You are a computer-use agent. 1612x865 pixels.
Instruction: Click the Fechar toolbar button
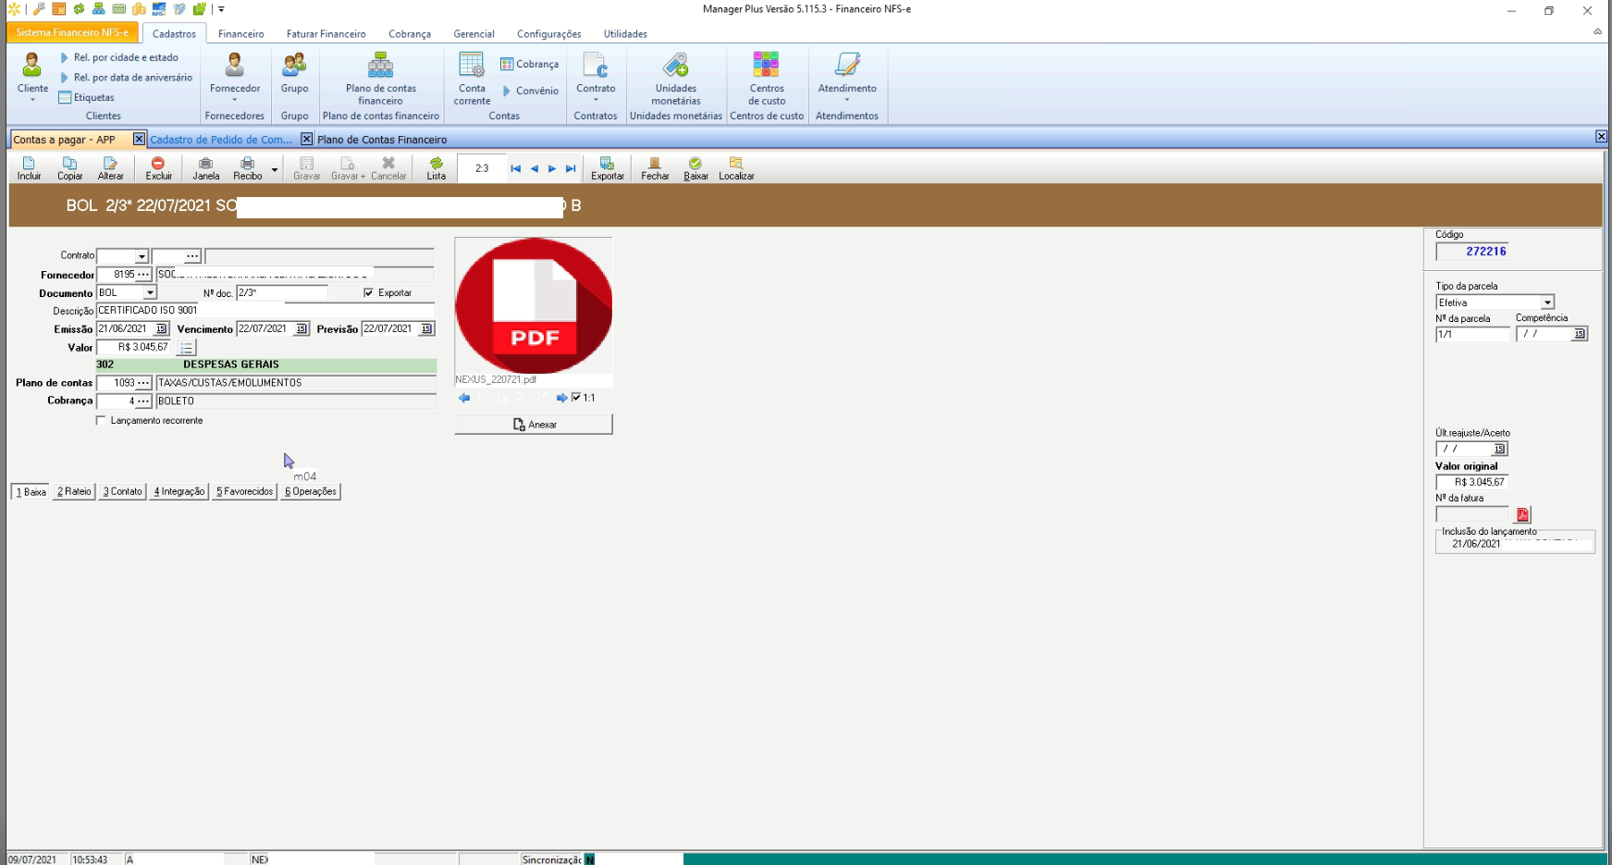[655, 167]
